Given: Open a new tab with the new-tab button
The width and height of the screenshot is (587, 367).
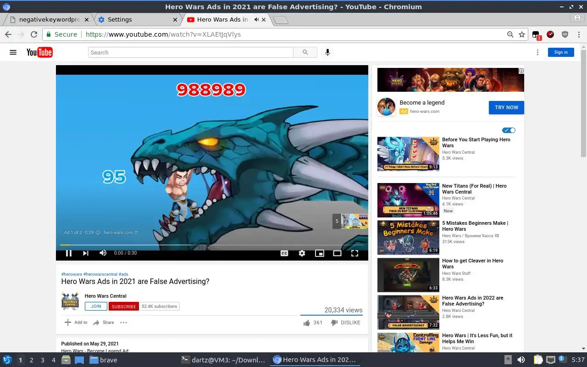Looking at the screenshot, I should tap(280, 20).
